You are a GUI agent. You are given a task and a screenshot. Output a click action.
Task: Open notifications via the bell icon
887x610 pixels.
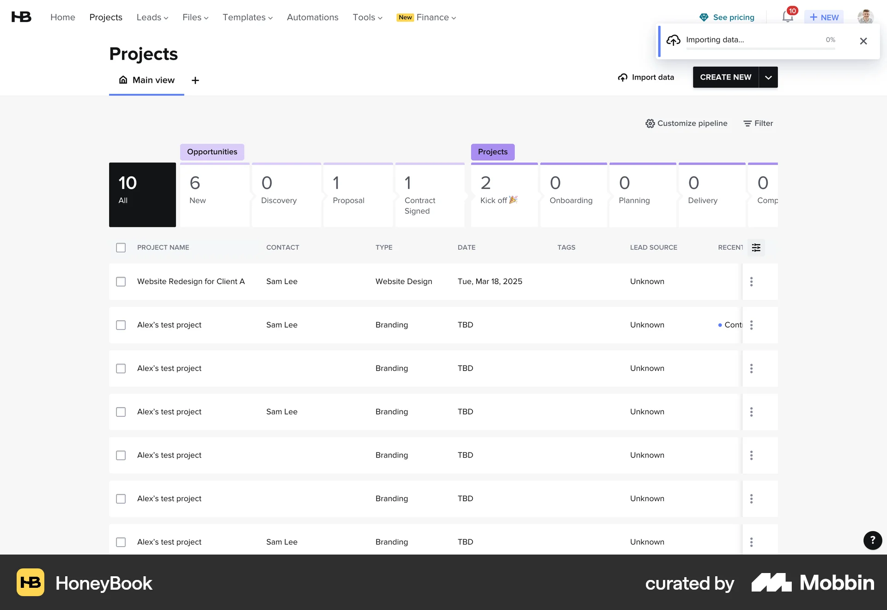click(788, 17)
